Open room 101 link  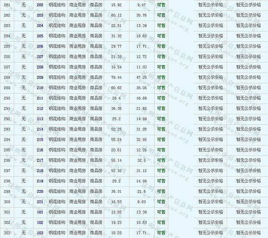coord(40,212)
